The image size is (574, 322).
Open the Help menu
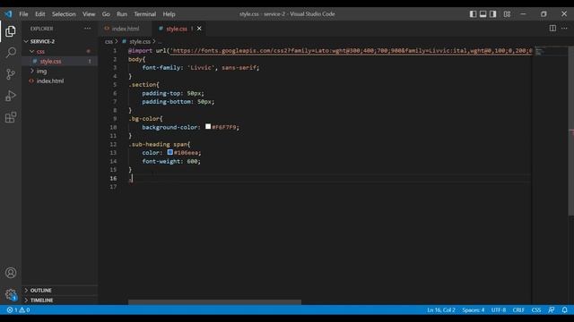(x=169, y=14)
